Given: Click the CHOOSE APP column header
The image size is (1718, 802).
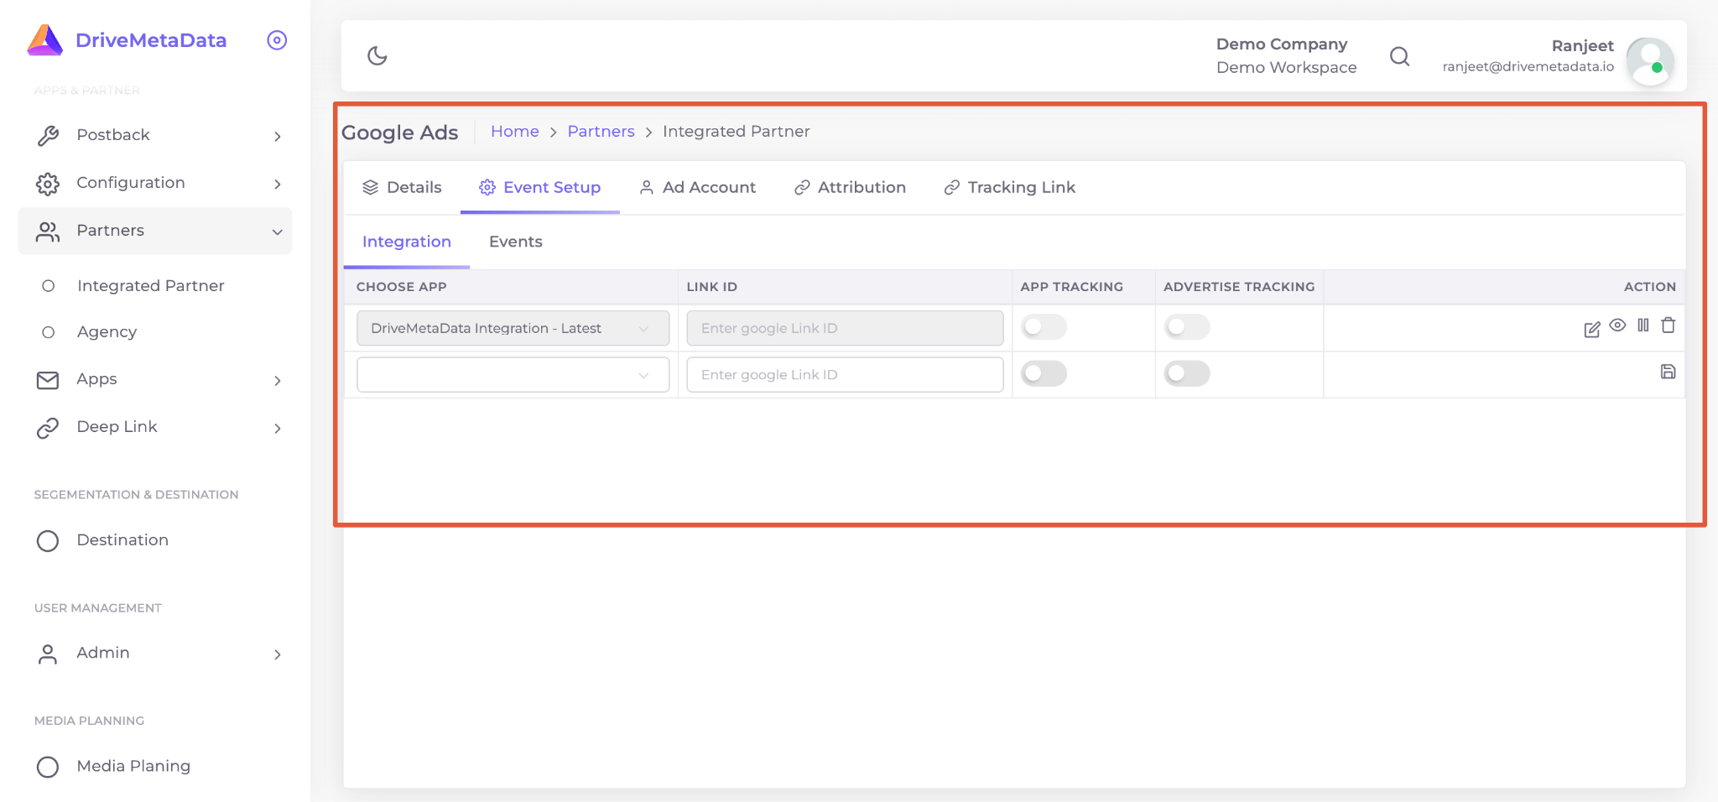Looking at the screenshot, I should [401, 287].
